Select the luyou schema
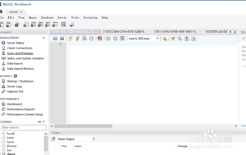 (x=10, y=142)
